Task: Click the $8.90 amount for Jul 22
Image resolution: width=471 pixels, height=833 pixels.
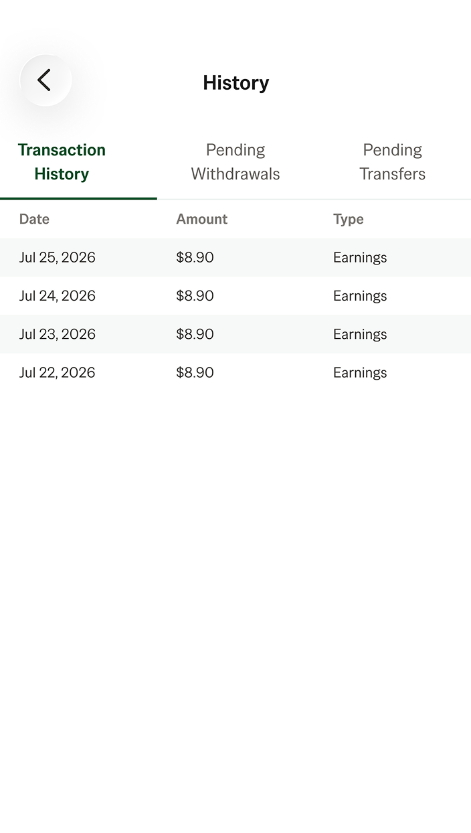Action: [x=195, y=372]
